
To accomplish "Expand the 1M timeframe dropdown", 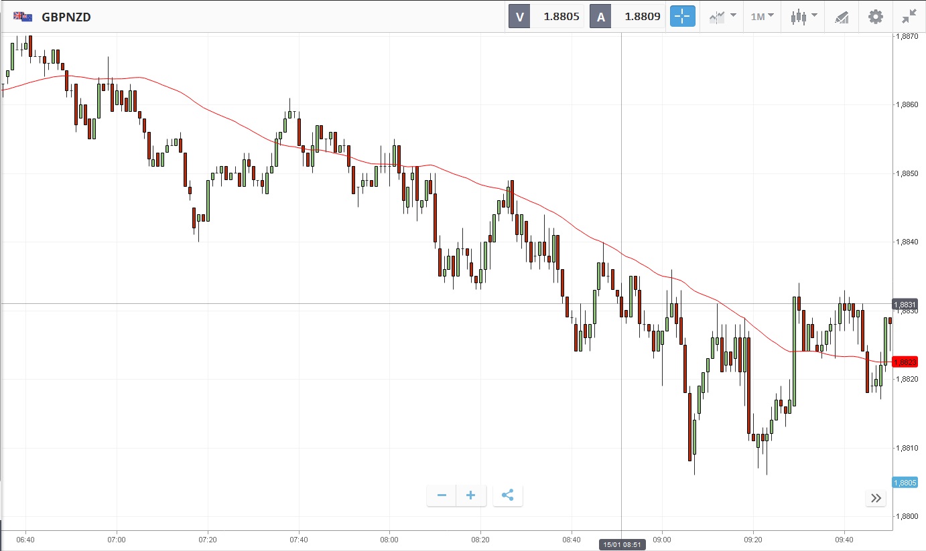I will [x=762, y=17].
